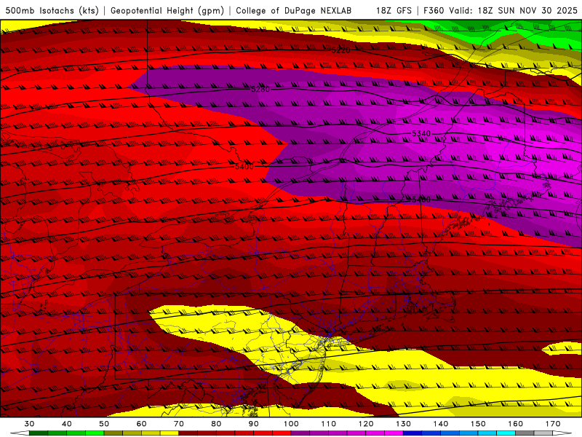Click the colorbar value 130
Image resolution: width=582 pixels, height=437 pixels.
point(404,424)
